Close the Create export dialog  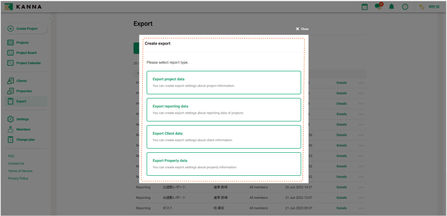(302, 29)
